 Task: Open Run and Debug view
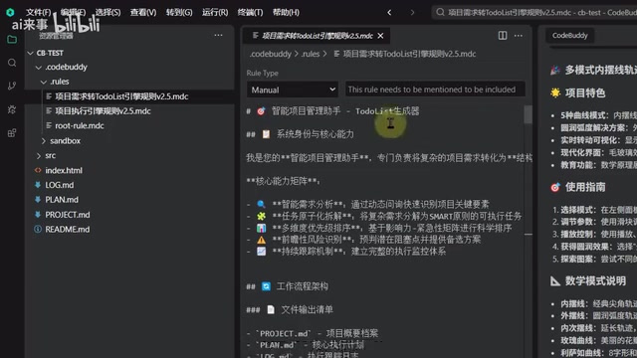coord(12,109)
